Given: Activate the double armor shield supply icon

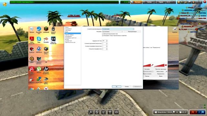Looking at the screenshot, I should click(97, 112).
